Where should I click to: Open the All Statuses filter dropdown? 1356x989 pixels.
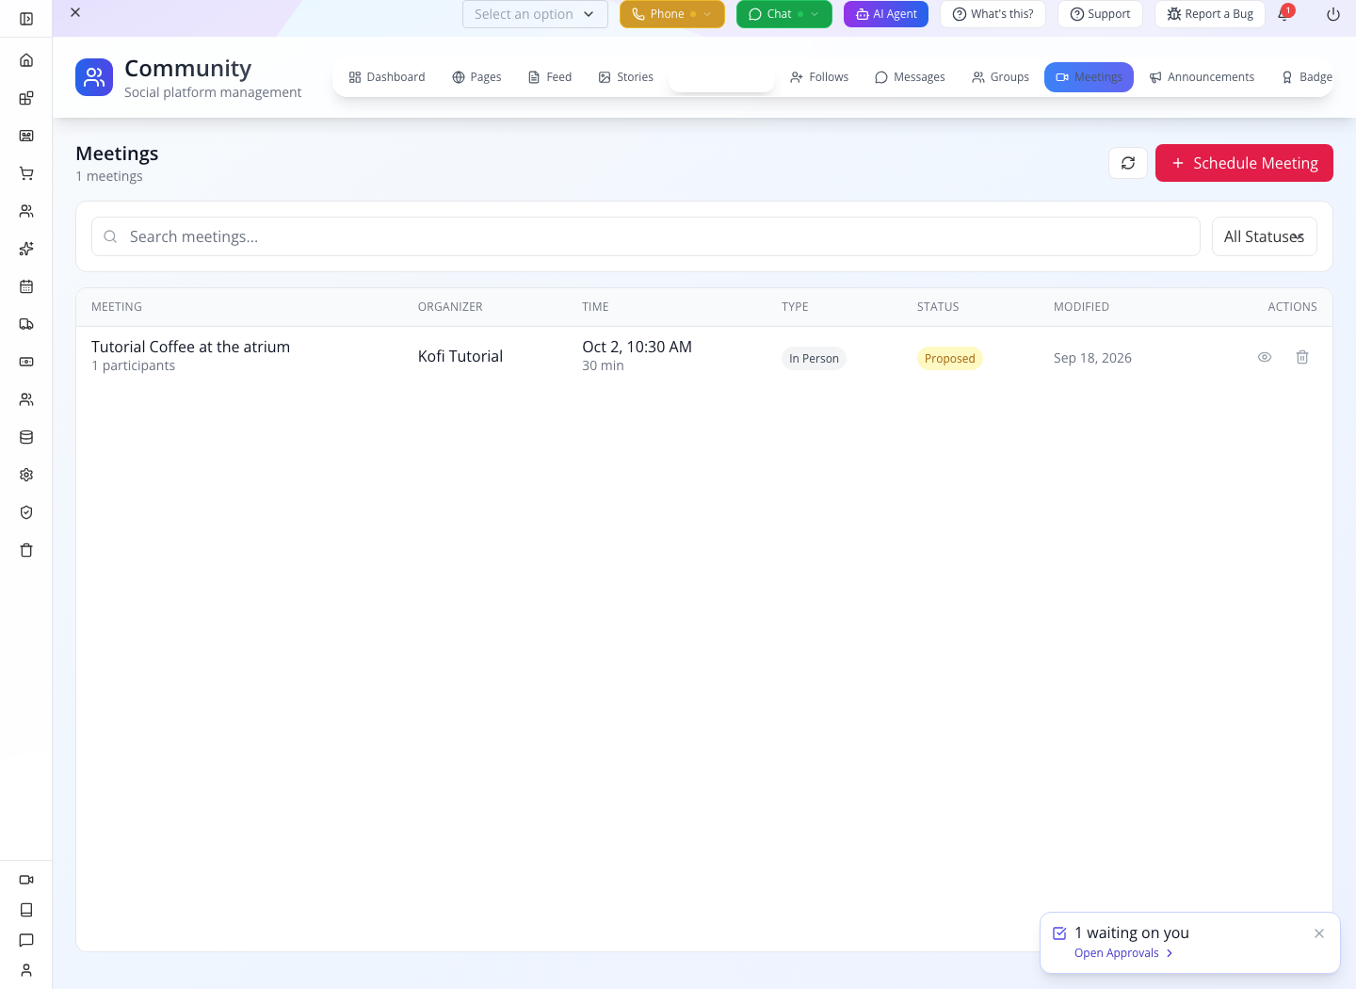click(1264, 236)
